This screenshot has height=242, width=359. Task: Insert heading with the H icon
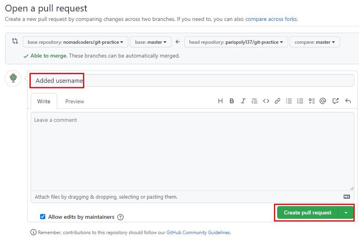(220, 101)
